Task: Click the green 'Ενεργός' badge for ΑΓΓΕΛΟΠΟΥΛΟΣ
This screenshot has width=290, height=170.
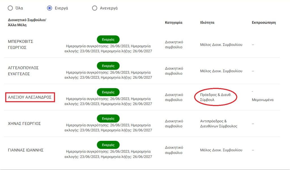Action: click(108, 66)
